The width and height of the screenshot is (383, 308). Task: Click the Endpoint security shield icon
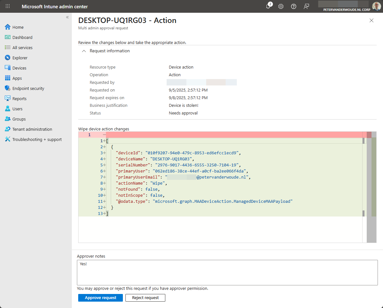click(8, 88)
